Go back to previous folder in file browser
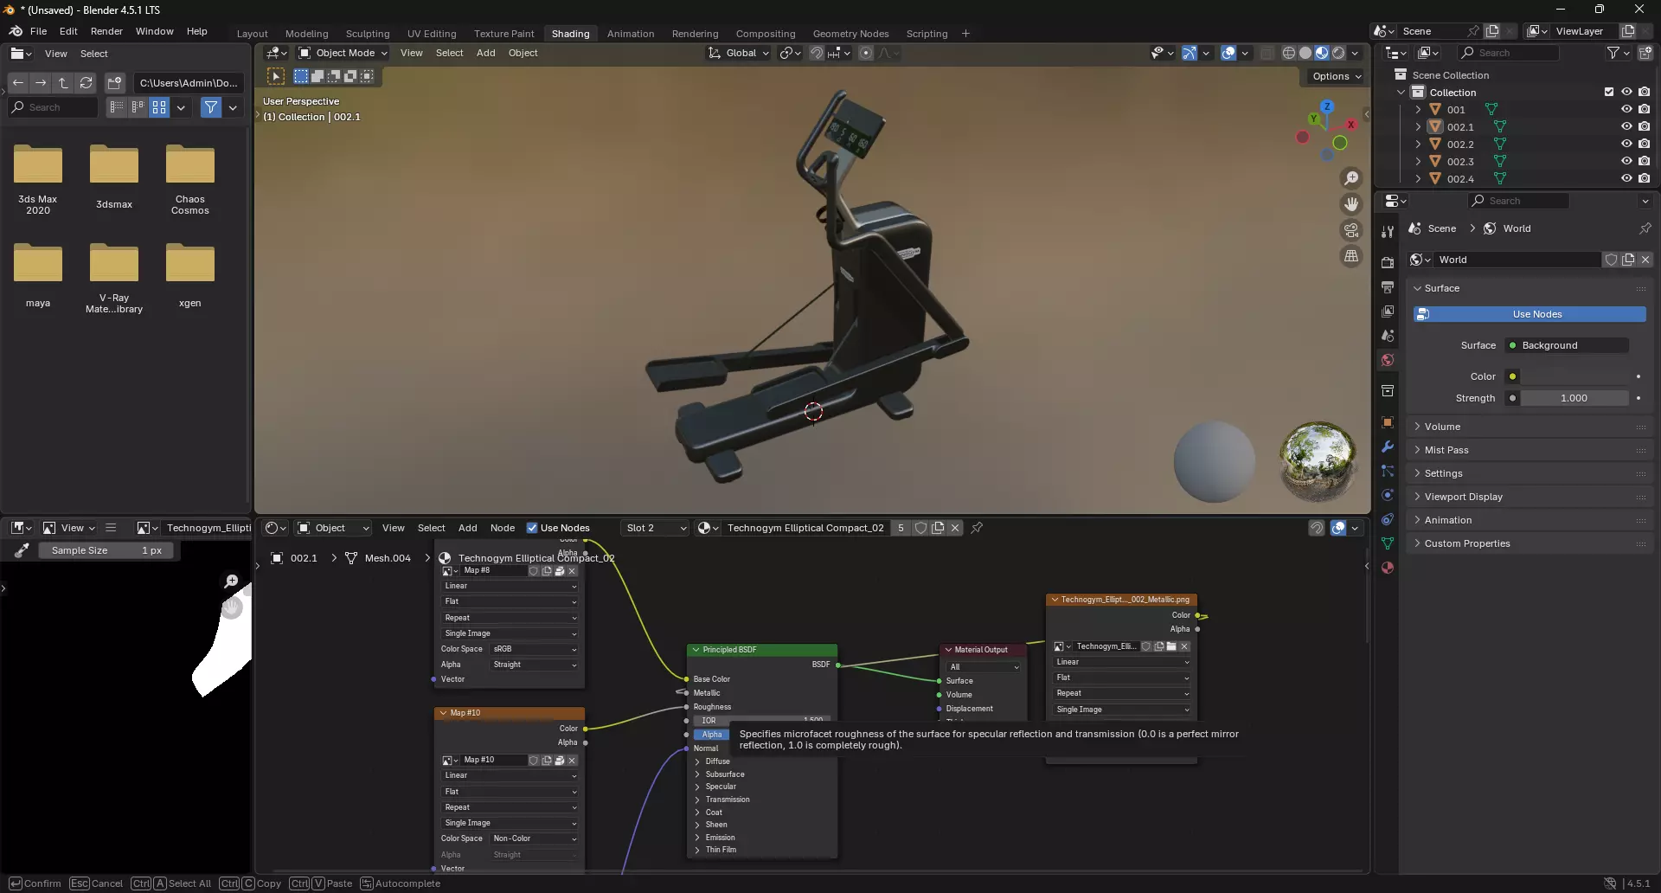This screenshot has height=893, width=1661. pyautogui.click(x=18, y=83)
